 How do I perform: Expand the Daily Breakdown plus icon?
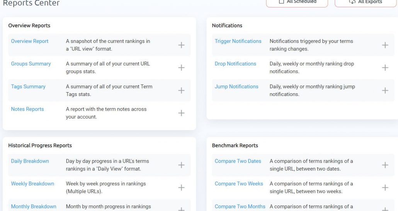pos(181,165)
